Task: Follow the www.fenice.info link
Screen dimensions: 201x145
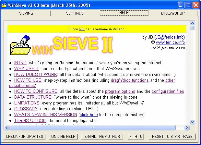Action: tap(170, 42)
